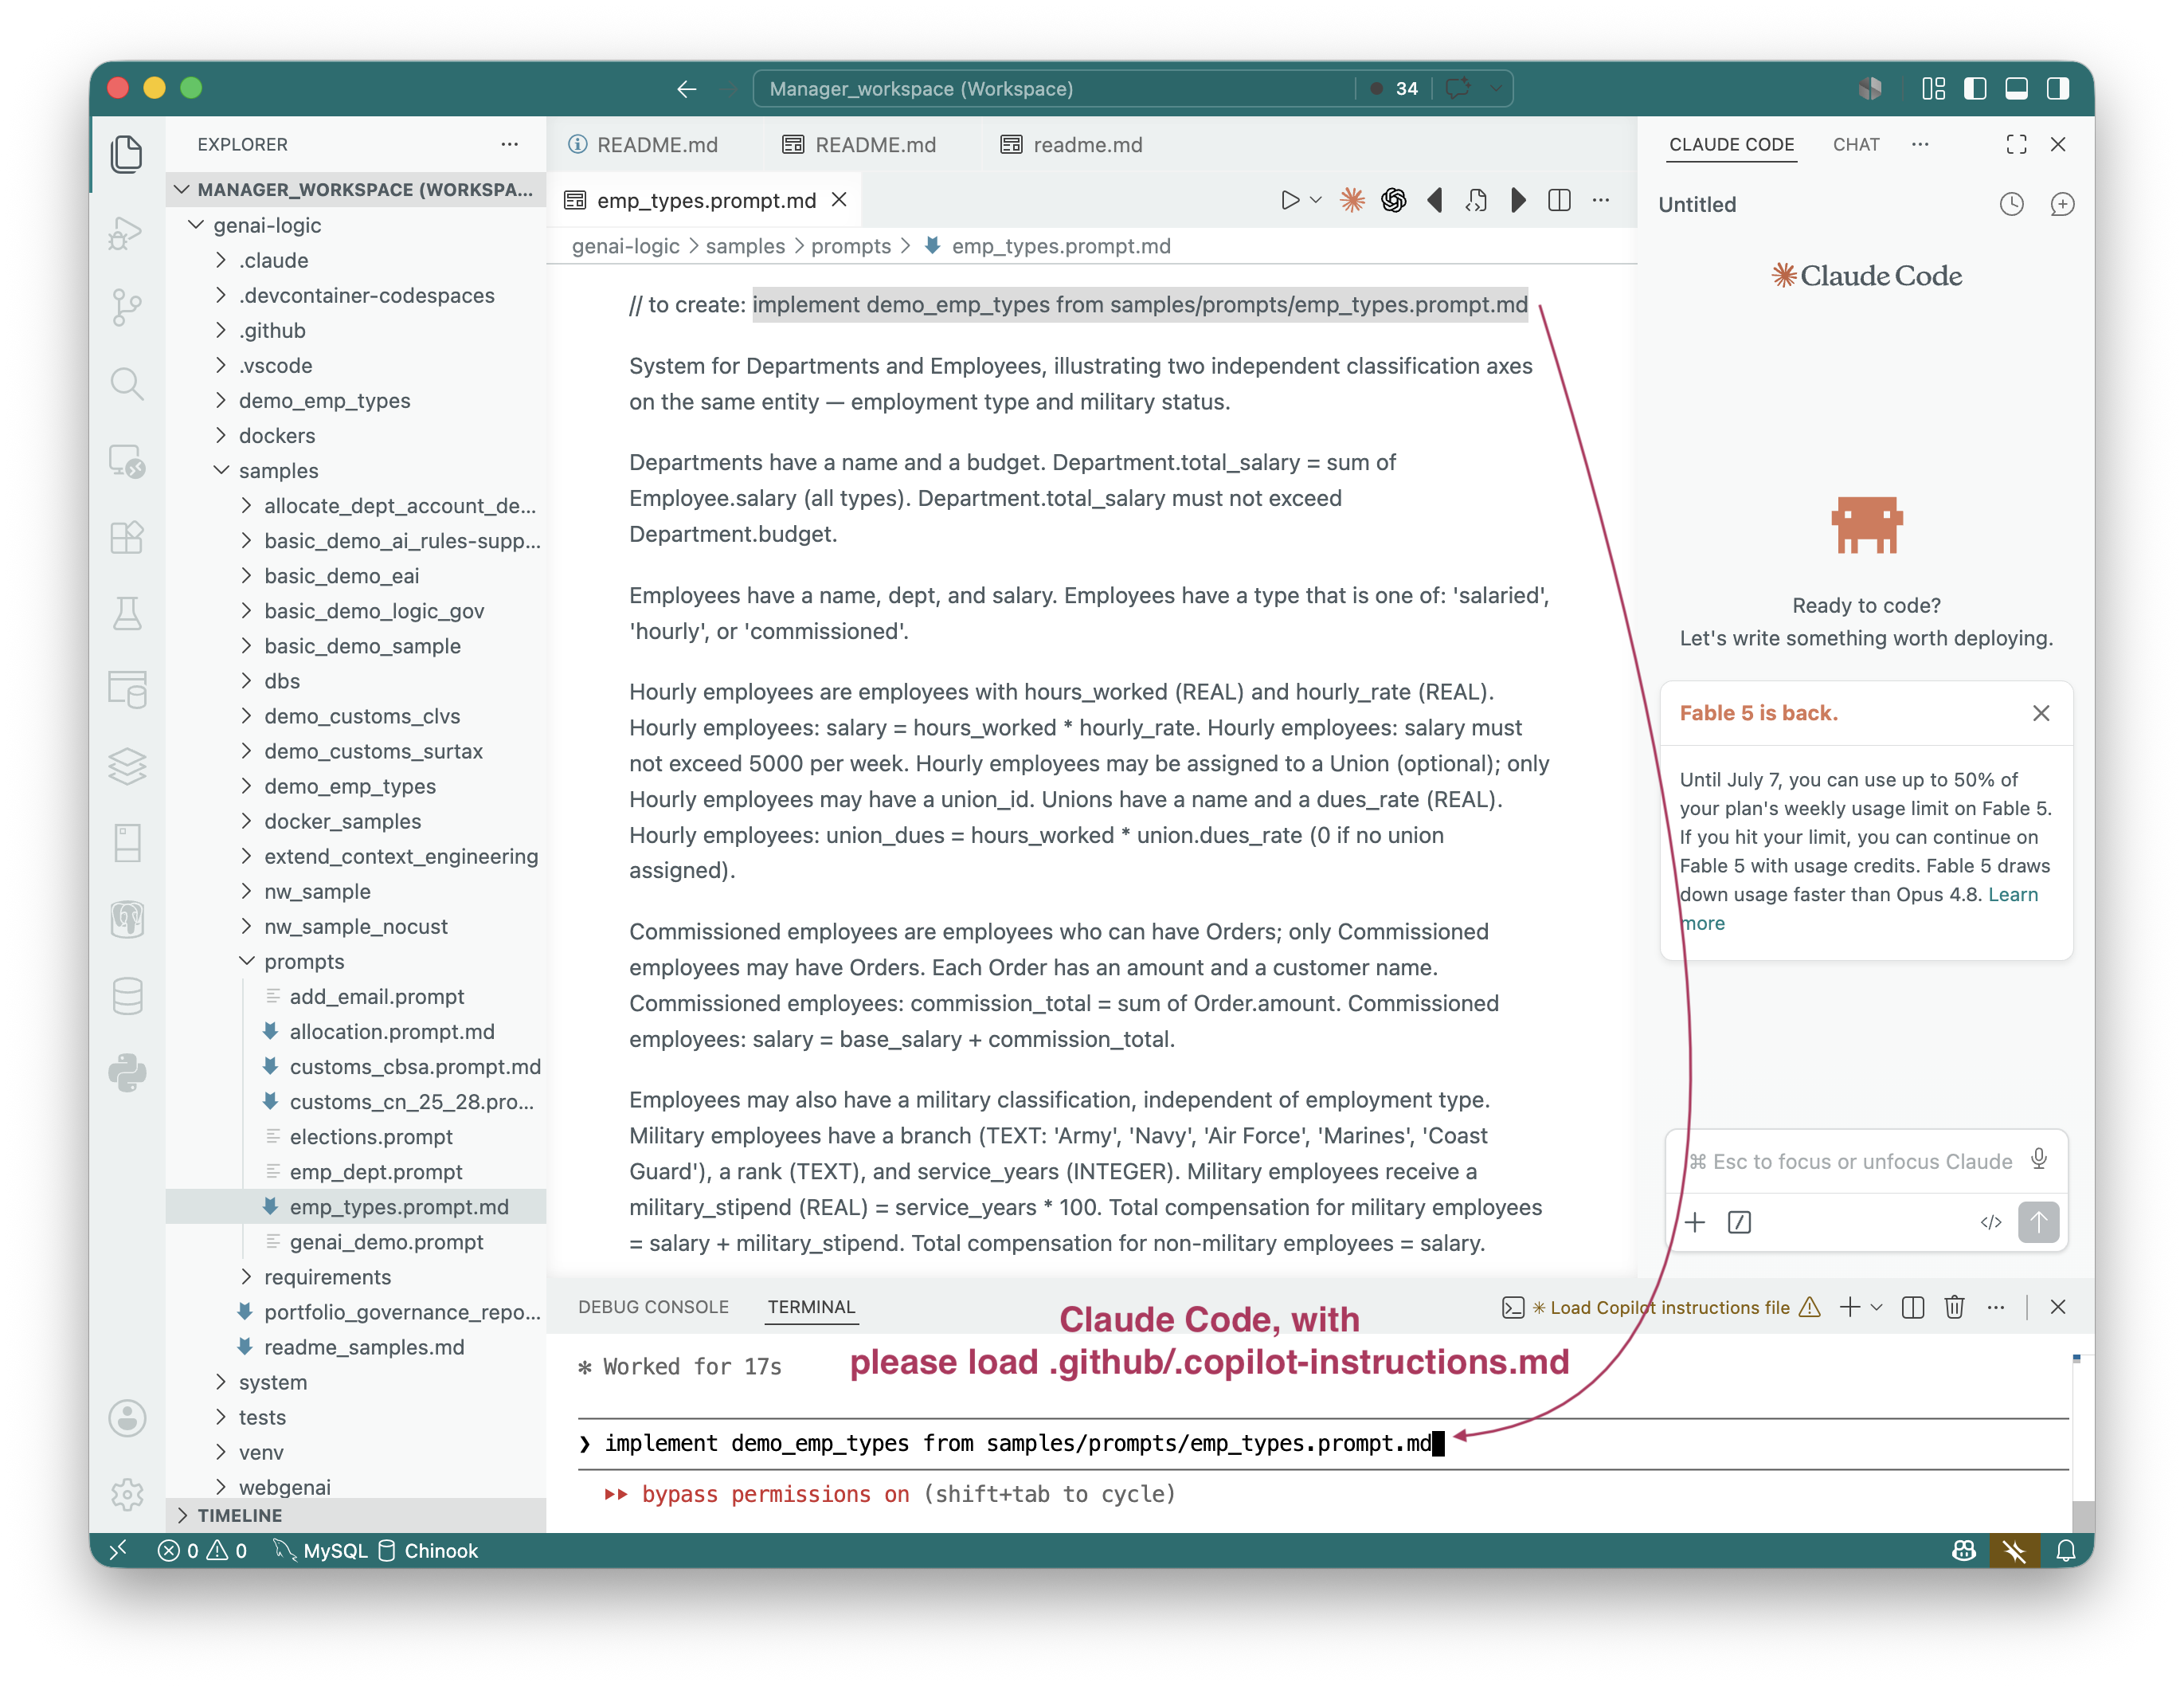2184x1686 pixels.
Task: Open the Python icon in activity bar
Action: pyautogui.click(x=127, y=1072)
